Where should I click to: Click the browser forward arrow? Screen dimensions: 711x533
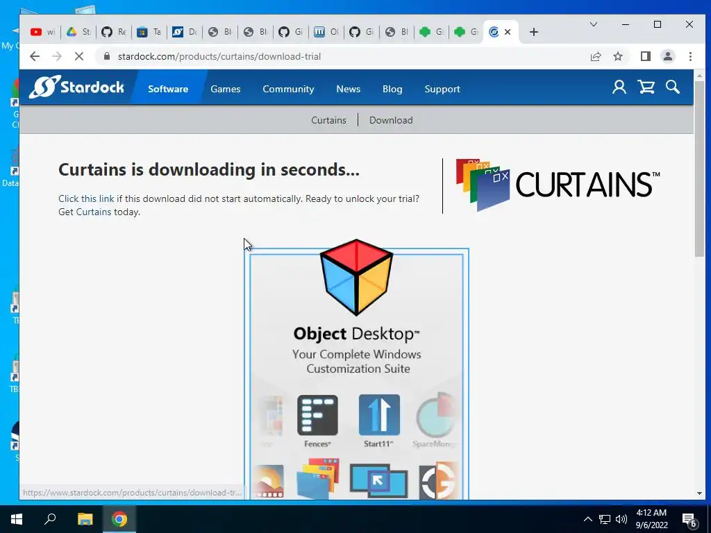pyautogui.click(x=57, y=56)
